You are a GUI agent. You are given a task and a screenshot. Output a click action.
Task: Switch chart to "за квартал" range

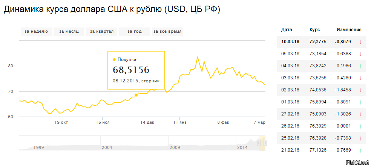pos(102,31)
